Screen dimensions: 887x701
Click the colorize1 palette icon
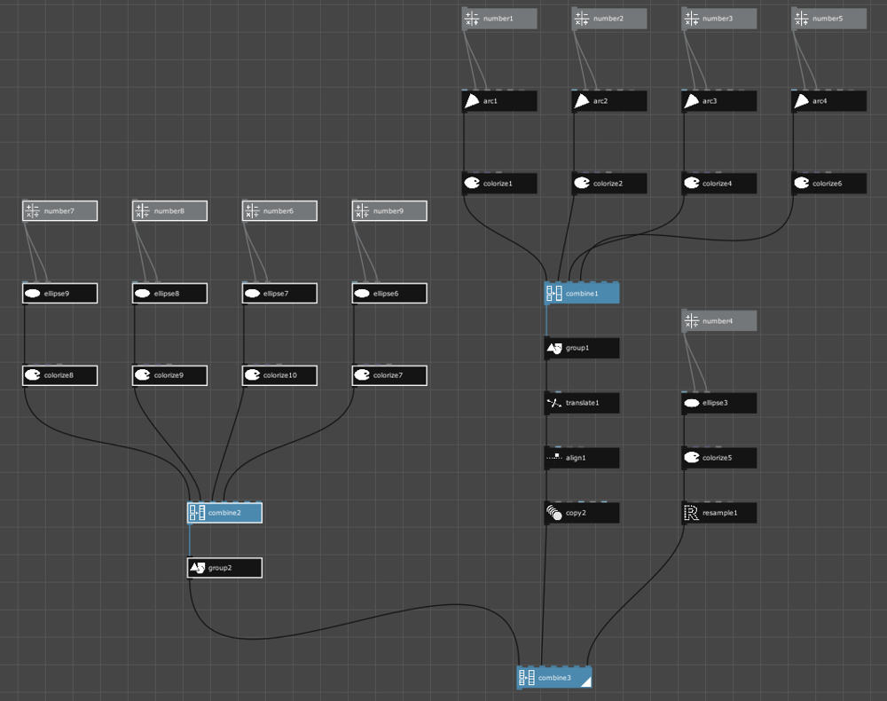click(x=472, y=183)
